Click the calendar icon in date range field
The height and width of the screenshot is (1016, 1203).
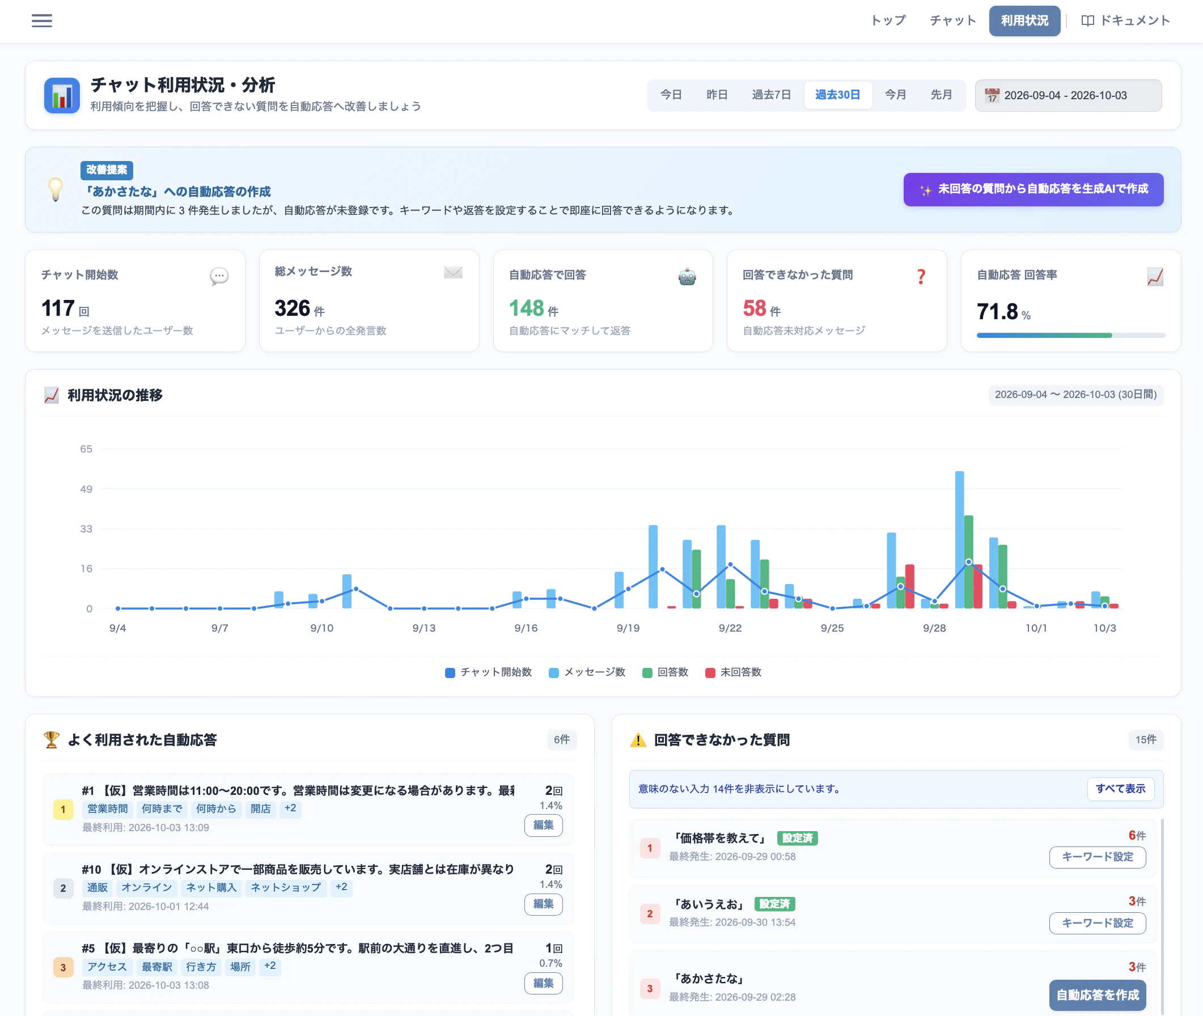tap(992, 96)
